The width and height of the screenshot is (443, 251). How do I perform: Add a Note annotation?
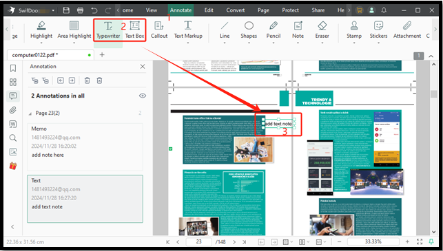(298, 30)
